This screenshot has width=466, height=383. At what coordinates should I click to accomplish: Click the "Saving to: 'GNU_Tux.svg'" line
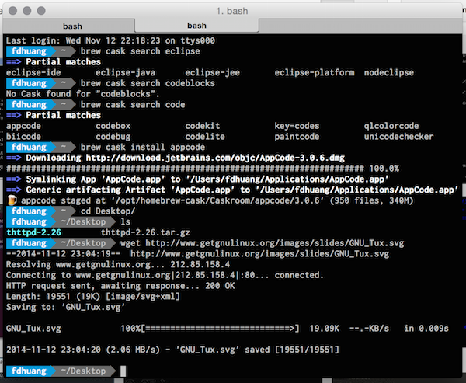[66, 307]
